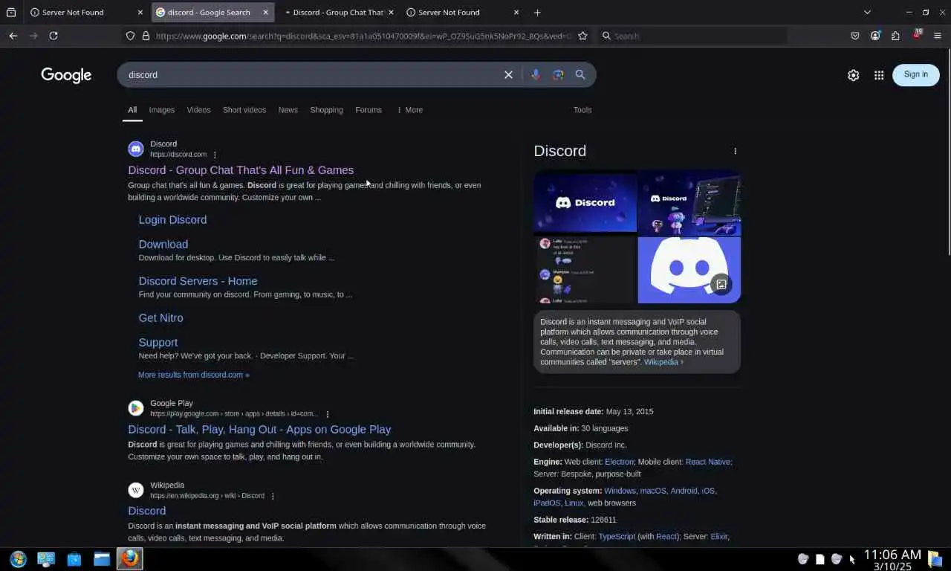Click the TypeScript link
The width and height of the screenshot is (951, 571).
(x=617, y=537)
